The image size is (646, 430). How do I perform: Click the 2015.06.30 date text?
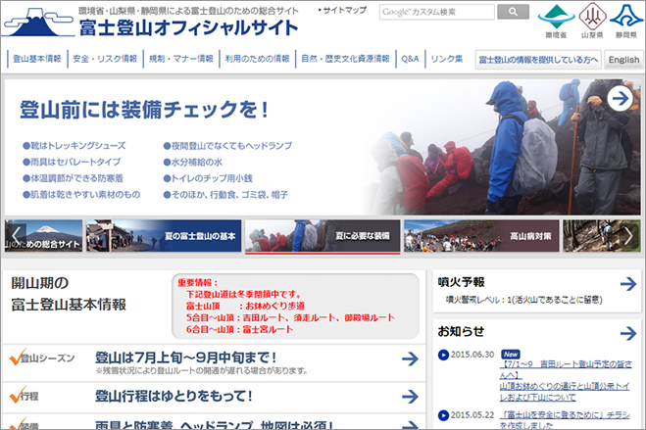[x=472, y=355]
